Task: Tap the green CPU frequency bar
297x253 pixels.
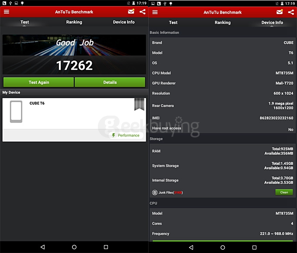Action: [223, 241]
